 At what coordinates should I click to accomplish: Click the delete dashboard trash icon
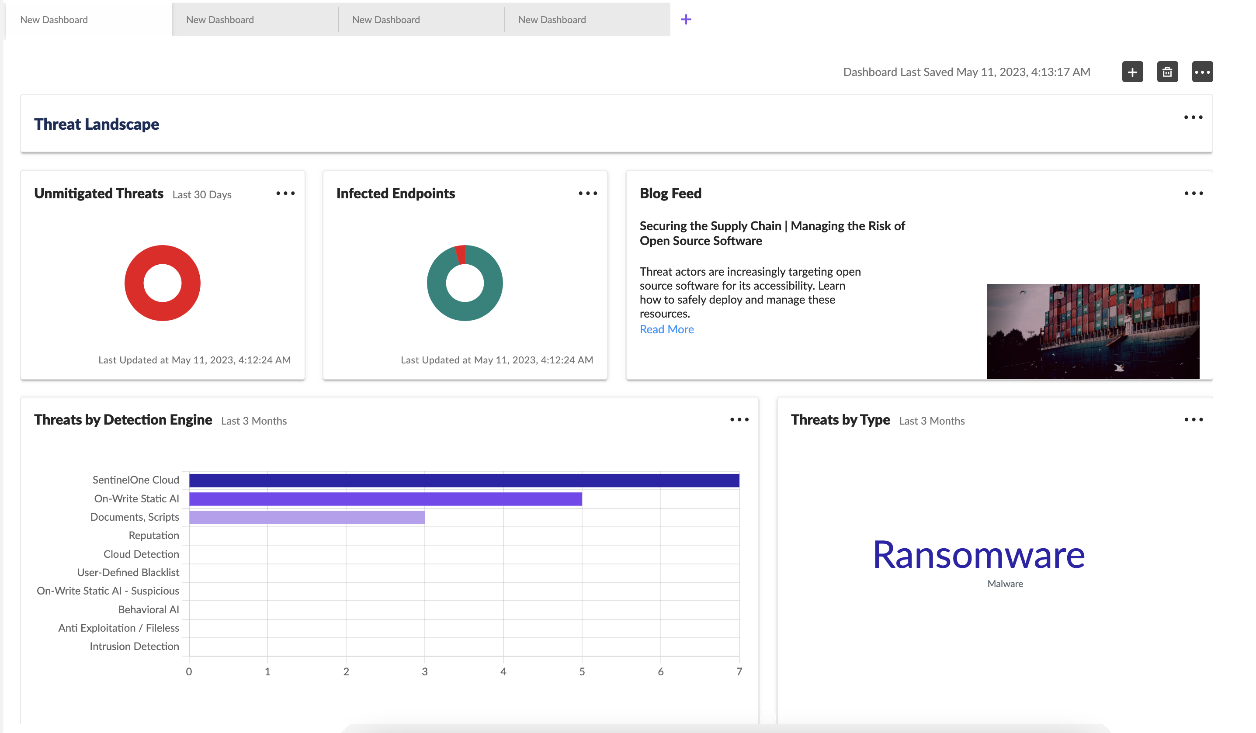pos(1167,72)
